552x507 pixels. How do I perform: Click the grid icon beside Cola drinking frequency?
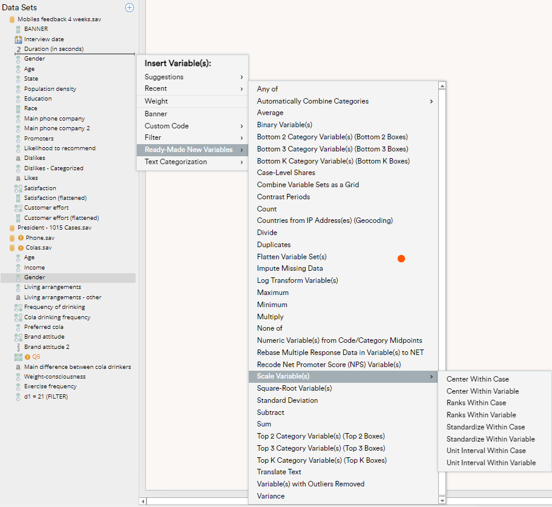click(18, 317)
